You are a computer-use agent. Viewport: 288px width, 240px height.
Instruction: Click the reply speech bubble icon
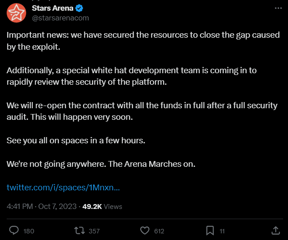14,230
